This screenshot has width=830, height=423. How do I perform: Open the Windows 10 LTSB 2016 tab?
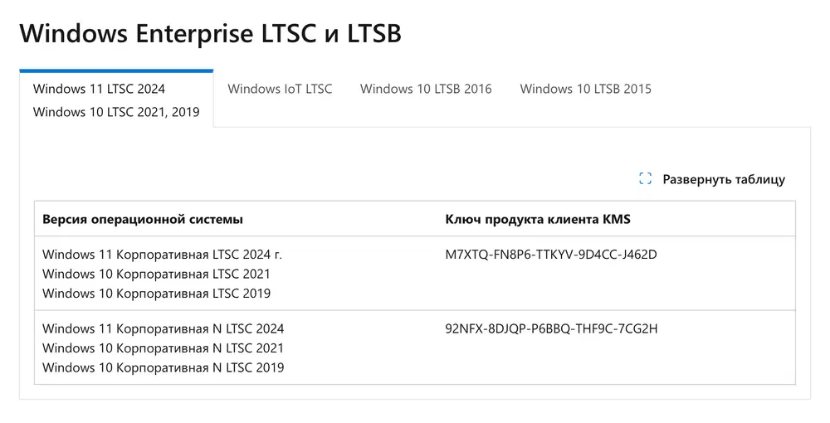pyautogui.click(x=426, y=89)
